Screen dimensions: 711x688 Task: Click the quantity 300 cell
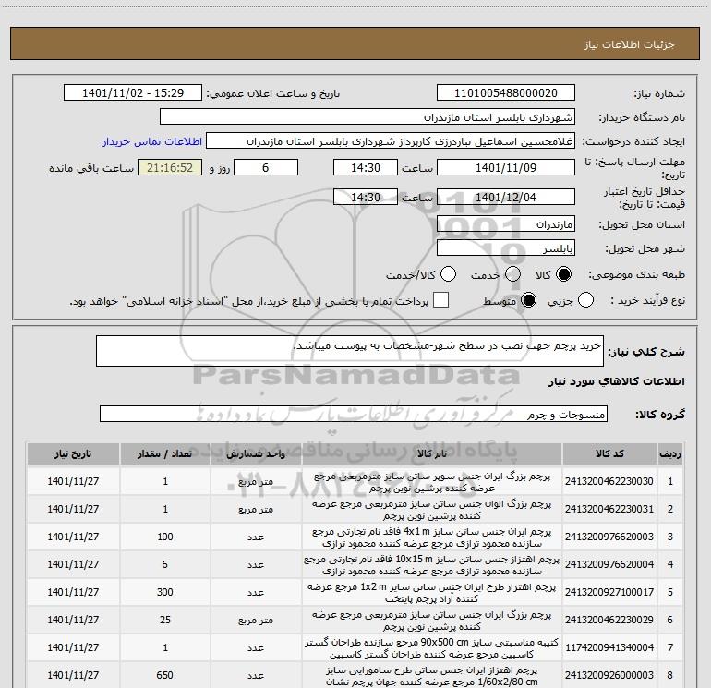pos(165,592)
